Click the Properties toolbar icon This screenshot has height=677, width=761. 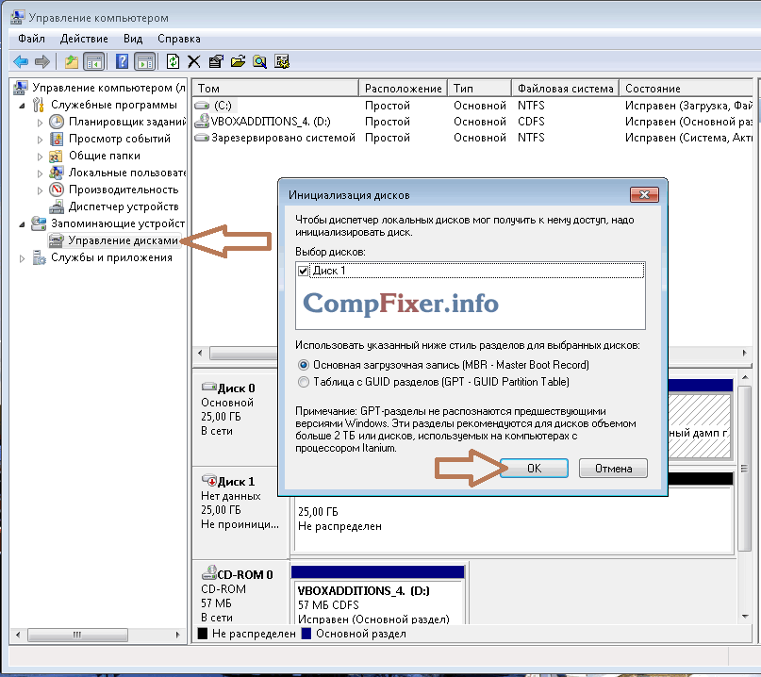[216, 61]
